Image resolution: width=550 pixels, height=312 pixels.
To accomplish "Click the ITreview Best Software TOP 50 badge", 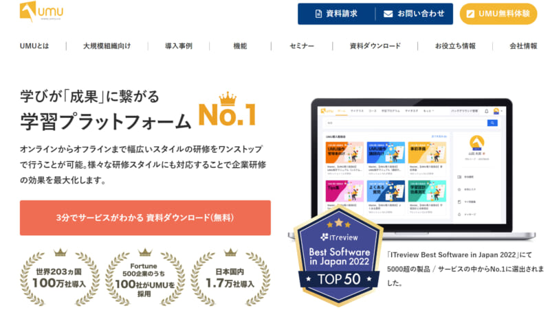I will pos(338,256).
